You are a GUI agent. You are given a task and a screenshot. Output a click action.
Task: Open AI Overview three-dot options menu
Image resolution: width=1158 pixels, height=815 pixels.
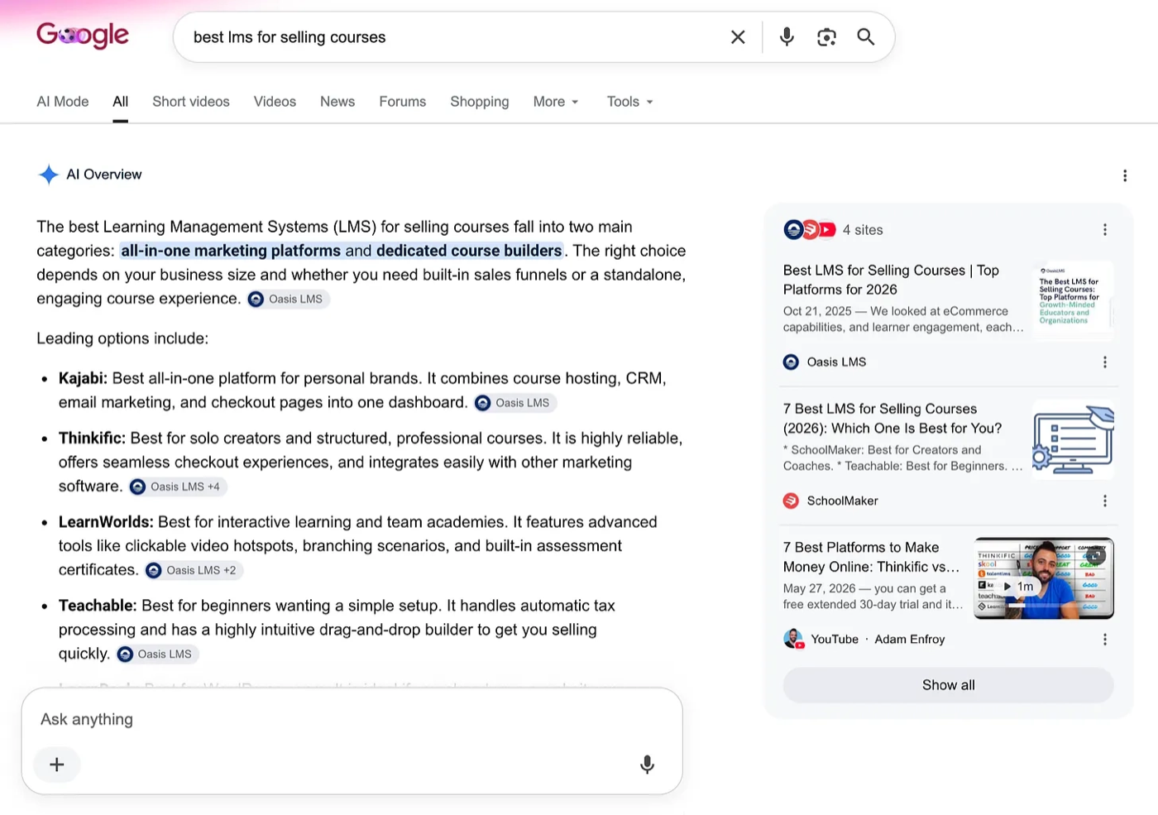click(x=1125, y=175)
